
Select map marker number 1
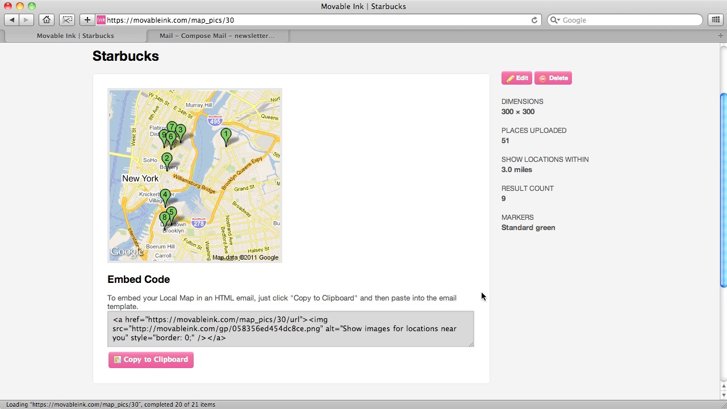point(226,137)
